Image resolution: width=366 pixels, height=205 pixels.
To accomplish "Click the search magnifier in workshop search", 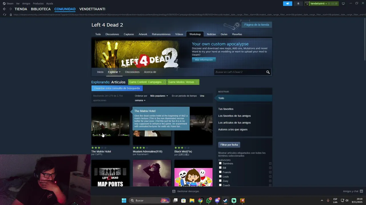I will pos(268,72).
